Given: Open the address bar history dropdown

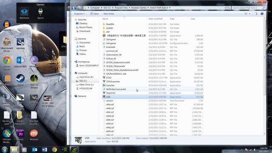Looking at the screenshot, I should pyautogui.click(x=225, y=8).
